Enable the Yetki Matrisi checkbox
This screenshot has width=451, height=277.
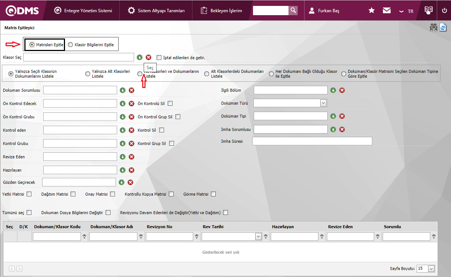29,194
